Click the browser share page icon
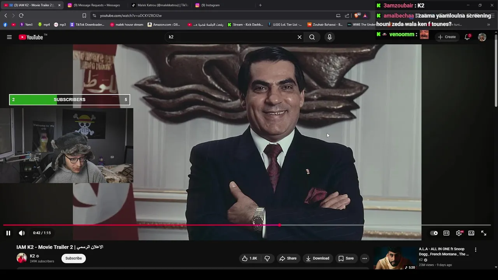 point(347,16)
